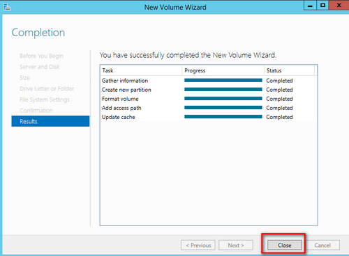Minimize the New Volume Wizard window
Viewport: 349px width, 256px height.
point(310,6)
